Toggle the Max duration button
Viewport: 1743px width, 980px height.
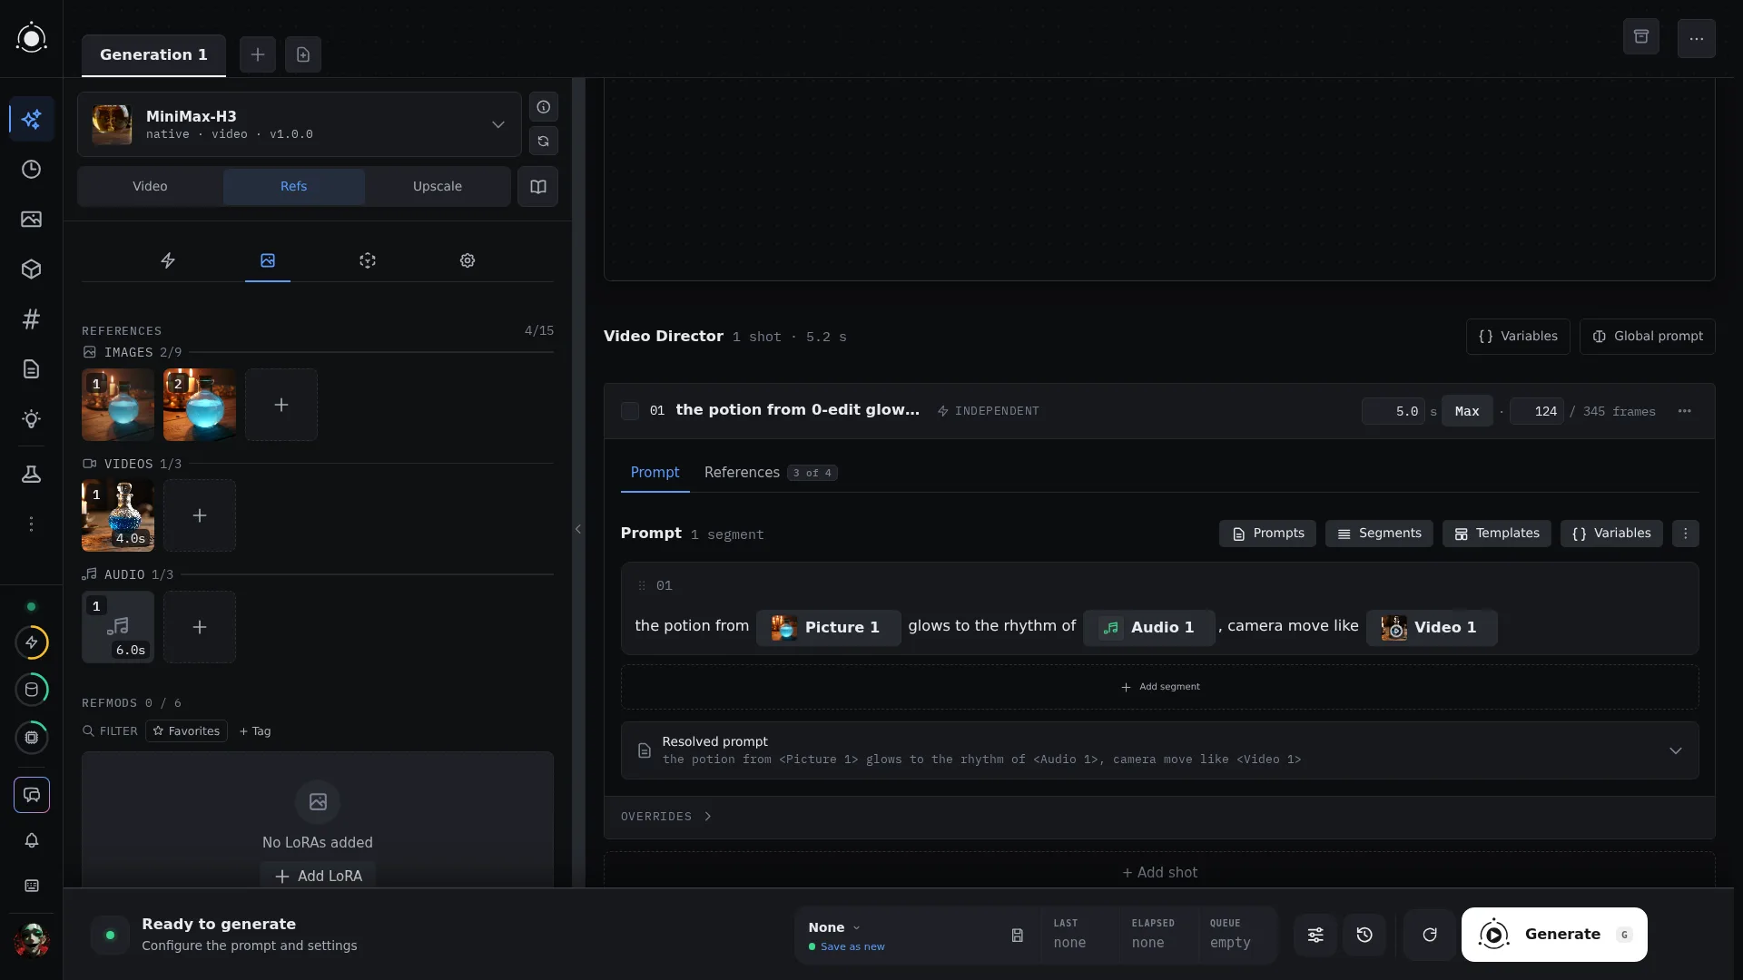pyautogui.click(x=1467, y=412)
